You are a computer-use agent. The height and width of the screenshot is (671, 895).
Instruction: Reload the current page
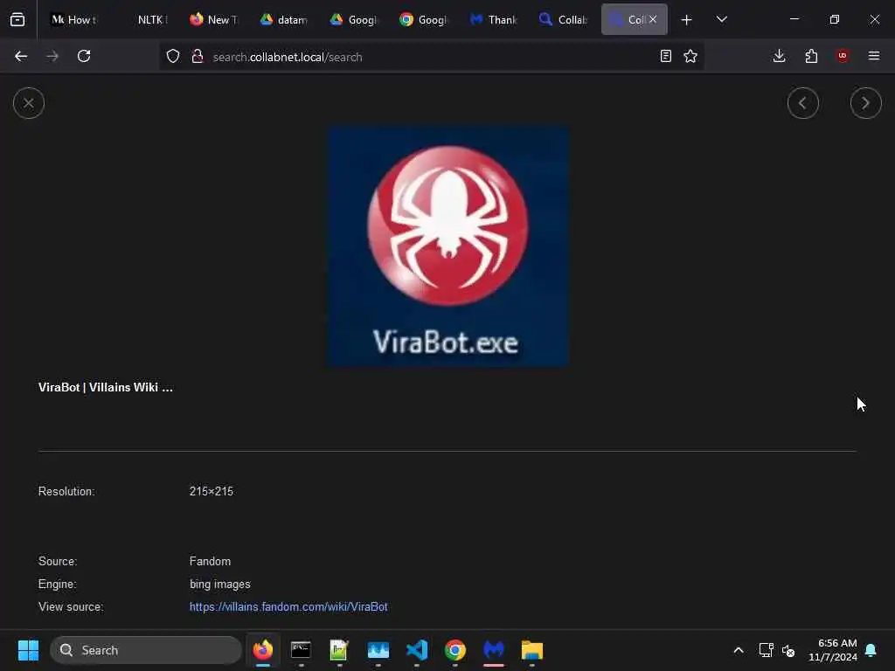pyautogui.click(x=84, y=56)
